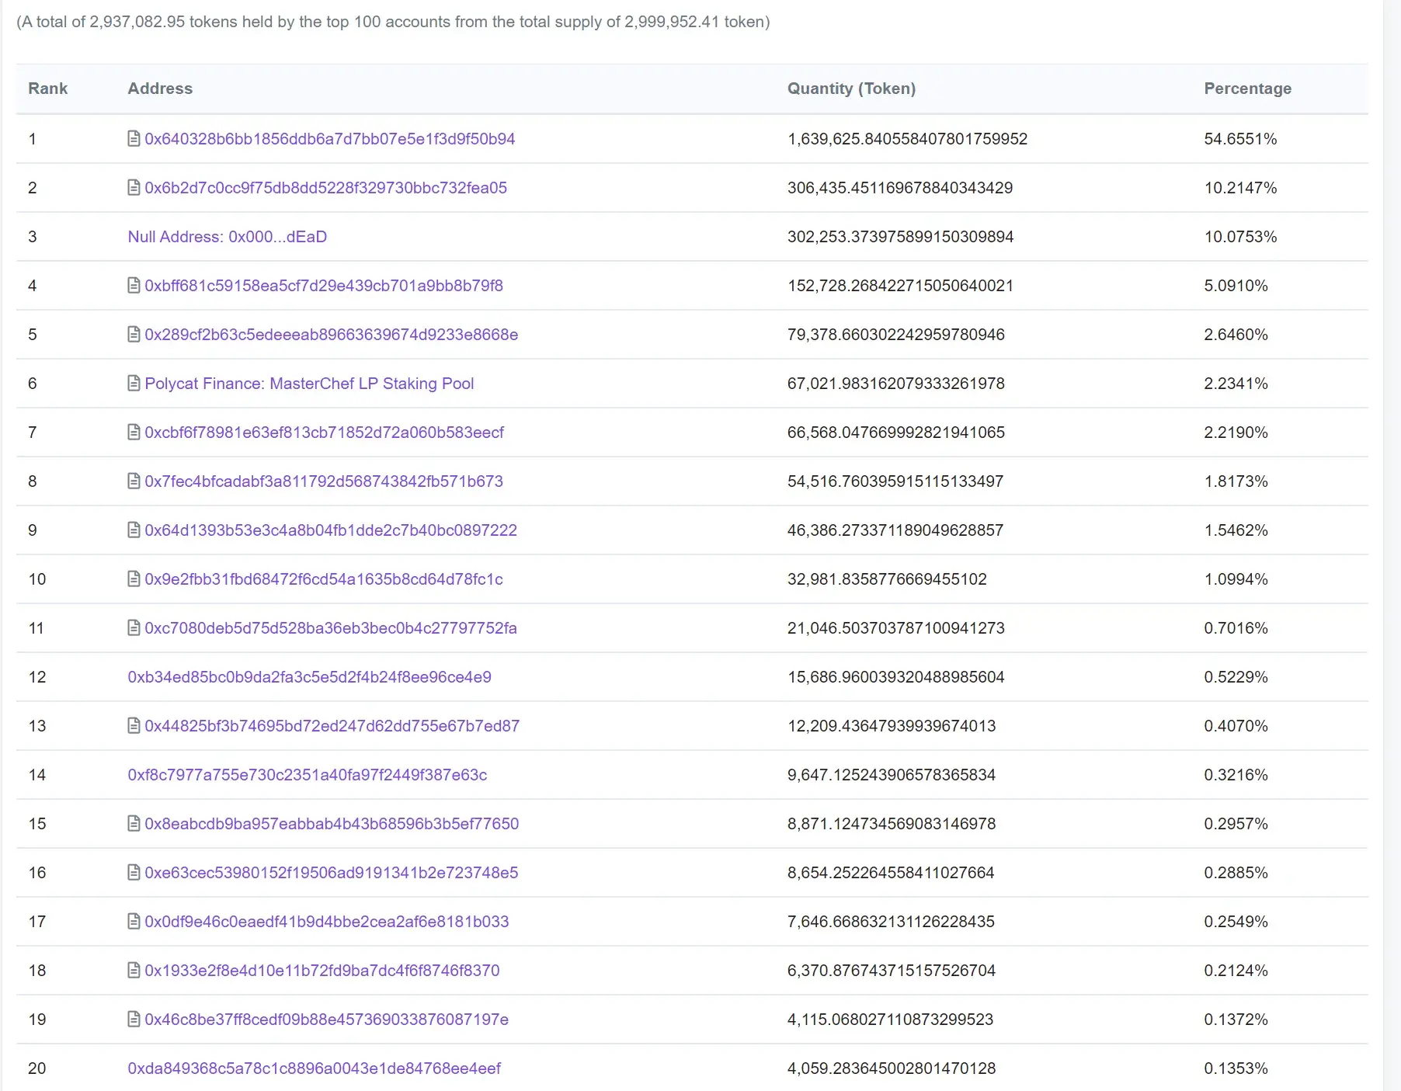Viewport: 1401px width, 1091px height.
Task: Click contract icon beside 0x9e2fbb31fbd address
Action: pos(134,579)
